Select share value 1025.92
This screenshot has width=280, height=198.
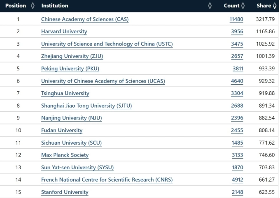tap(266, 44)
